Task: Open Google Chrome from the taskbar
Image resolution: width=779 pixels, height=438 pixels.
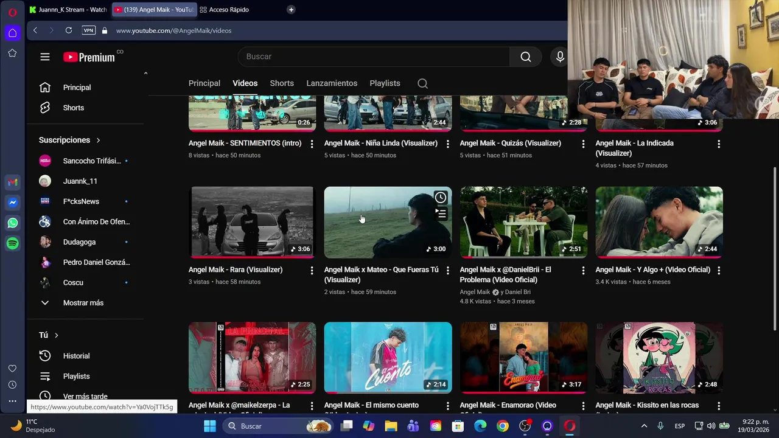Action: point(503,426)
